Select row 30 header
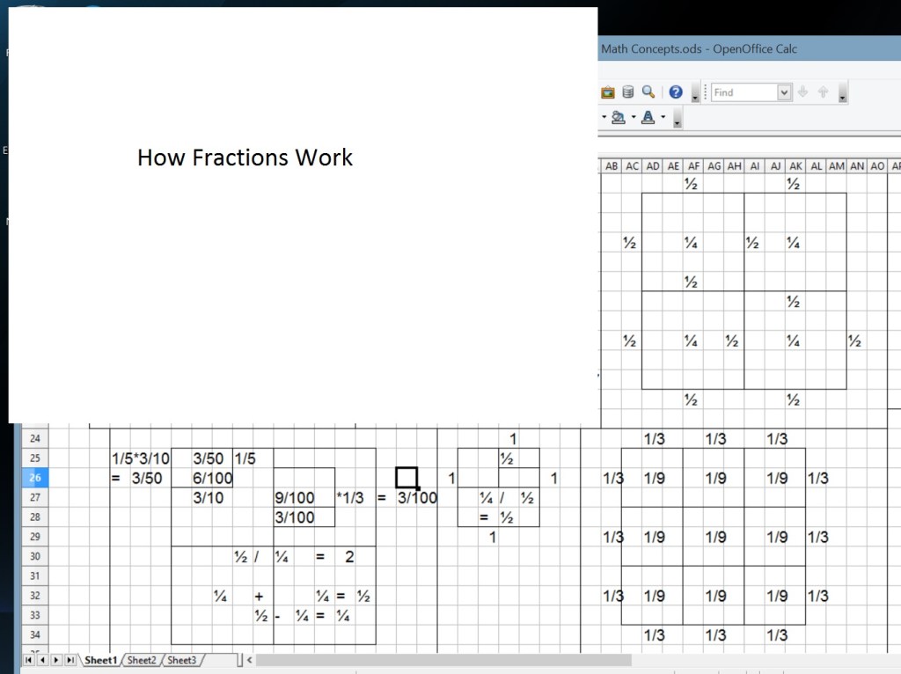901x674 pixels. pyautogui.click(x=35, y=557)
